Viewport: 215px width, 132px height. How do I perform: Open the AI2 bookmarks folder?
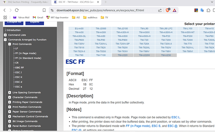click(x=76, y=17)
